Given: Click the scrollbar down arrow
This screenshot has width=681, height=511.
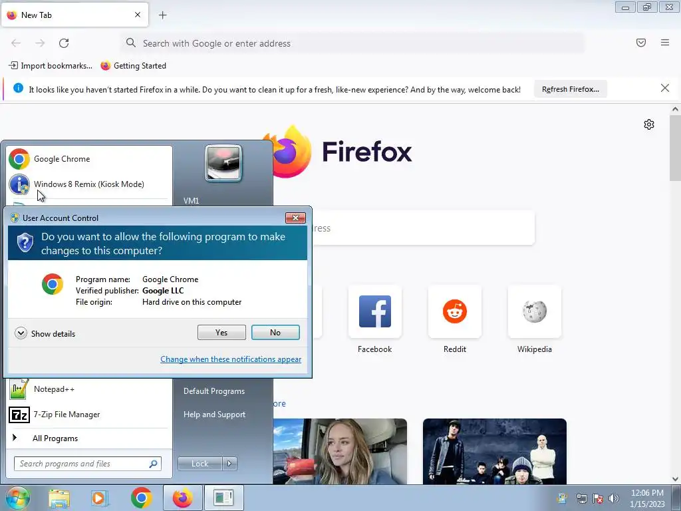Looking at the screenshot, I should coord(675,479).
